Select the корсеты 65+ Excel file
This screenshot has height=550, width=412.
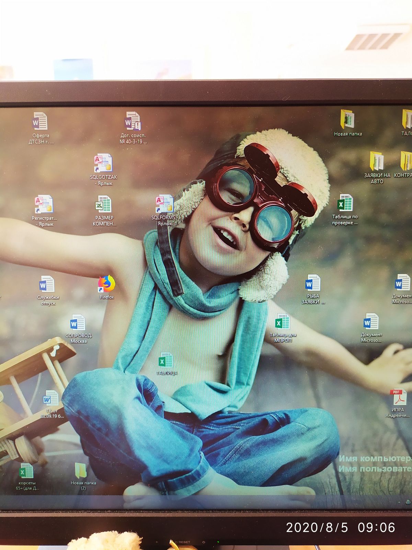coord(27,477)
